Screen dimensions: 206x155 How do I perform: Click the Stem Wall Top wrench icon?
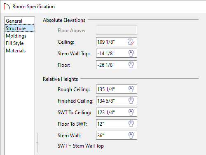(131, 53)
